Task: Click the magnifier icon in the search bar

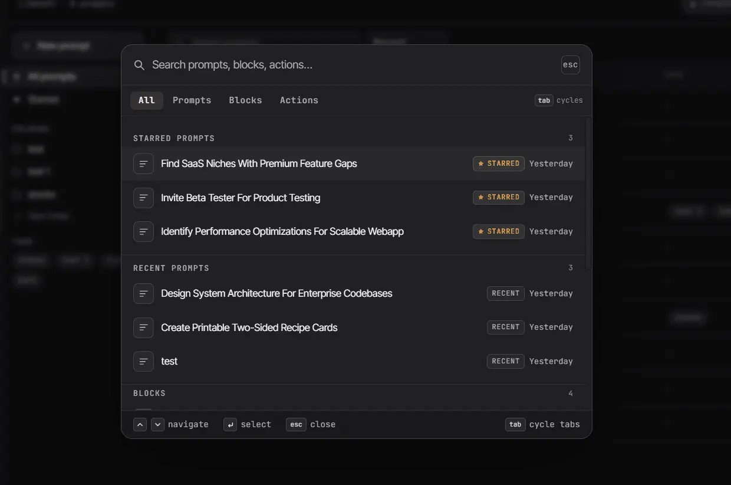Action: coord(139,65)
